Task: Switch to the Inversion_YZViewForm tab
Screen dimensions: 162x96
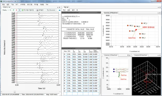Action: [x=111, y=55]
